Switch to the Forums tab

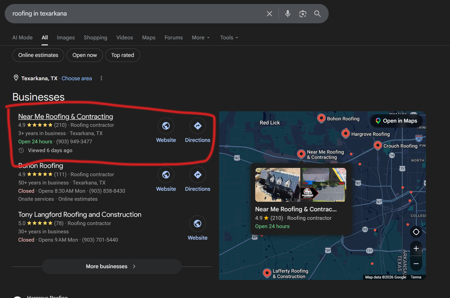[174, 38]
